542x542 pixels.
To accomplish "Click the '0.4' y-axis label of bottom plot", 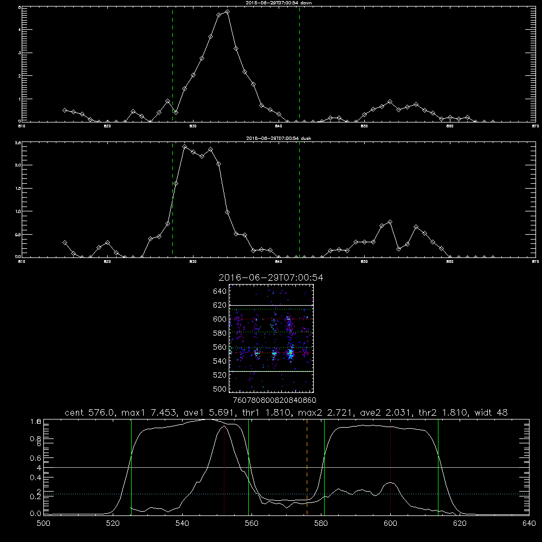I will 36,478.
